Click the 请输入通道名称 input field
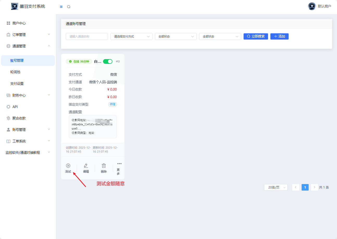This screenshot has height=239, width=337. (x=87, y=36)
